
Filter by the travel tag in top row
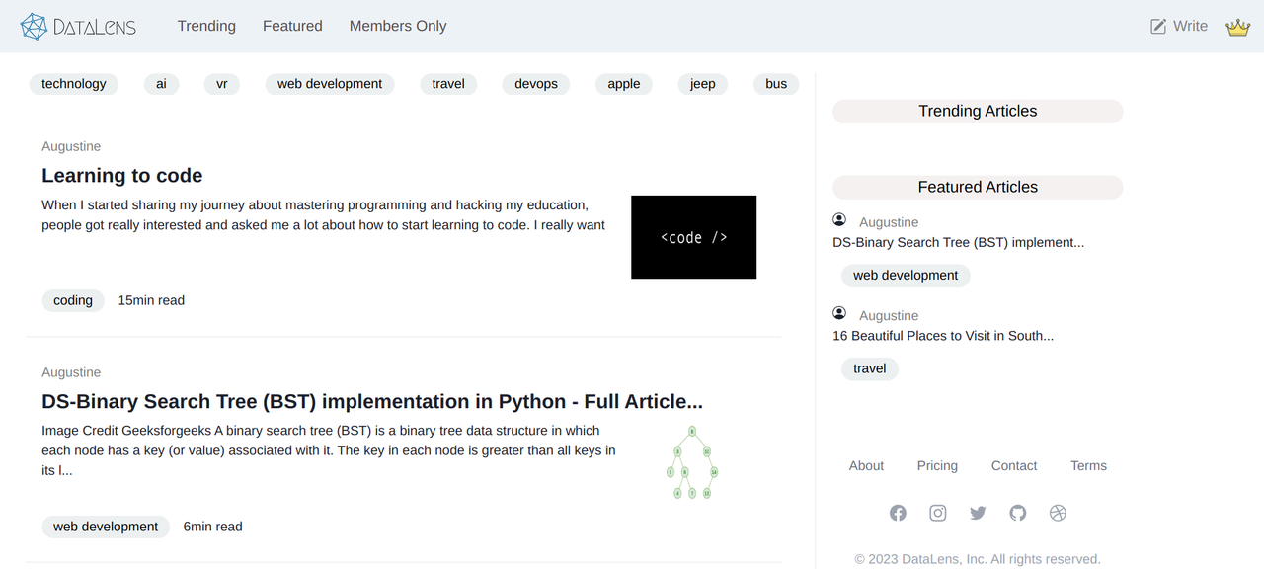click(448, 84)
